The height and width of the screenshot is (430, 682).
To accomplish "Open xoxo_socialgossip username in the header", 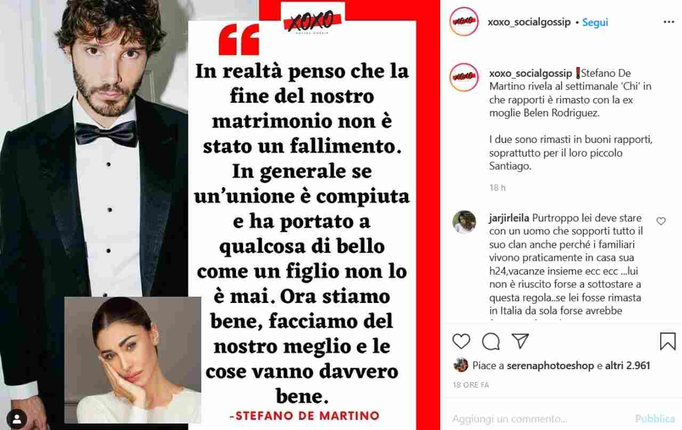I will 529,22.
